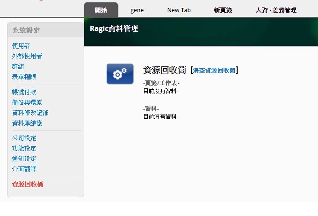This screenshot has width=318, height=216.
Task: Switch to the 開始 tab
Action: (x=101, y=10)
